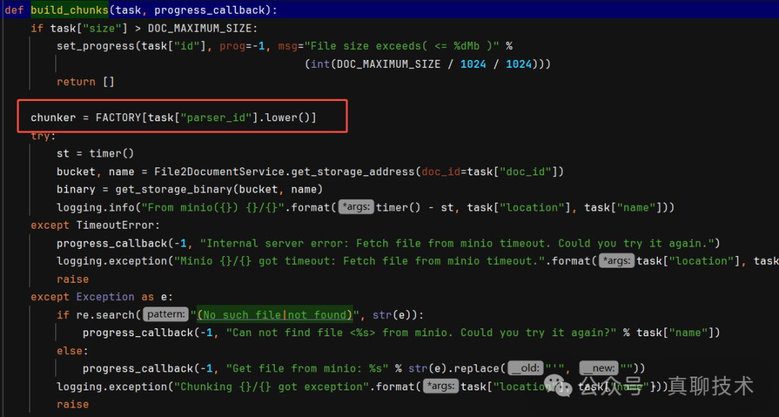
Task: Place cursor on the "else:" keyword
Action: [72, 350]
